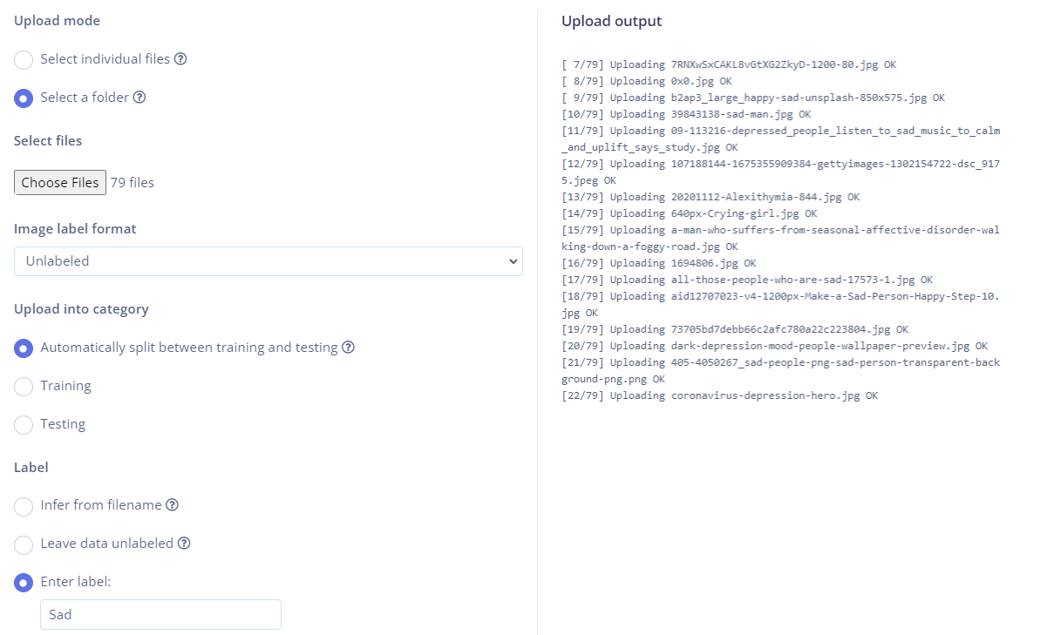Open help icon beside Select individual files
This screenshot has height=635, width=1040.
tap(180, 59)
